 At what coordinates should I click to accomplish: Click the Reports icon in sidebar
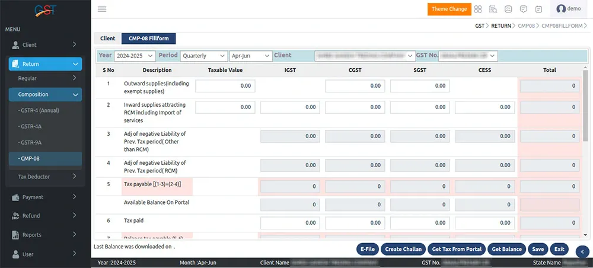[x=15, y=235]
